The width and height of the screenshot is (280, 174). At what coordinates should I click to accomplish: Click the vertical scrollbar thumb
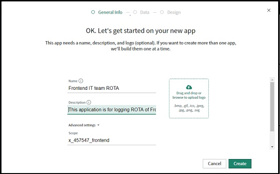click(x=272, y=107)
